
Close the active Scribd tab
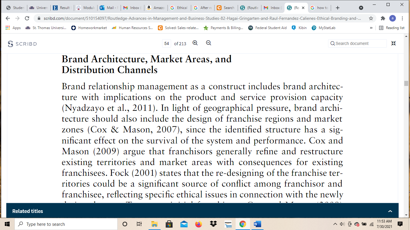(303, 8)
